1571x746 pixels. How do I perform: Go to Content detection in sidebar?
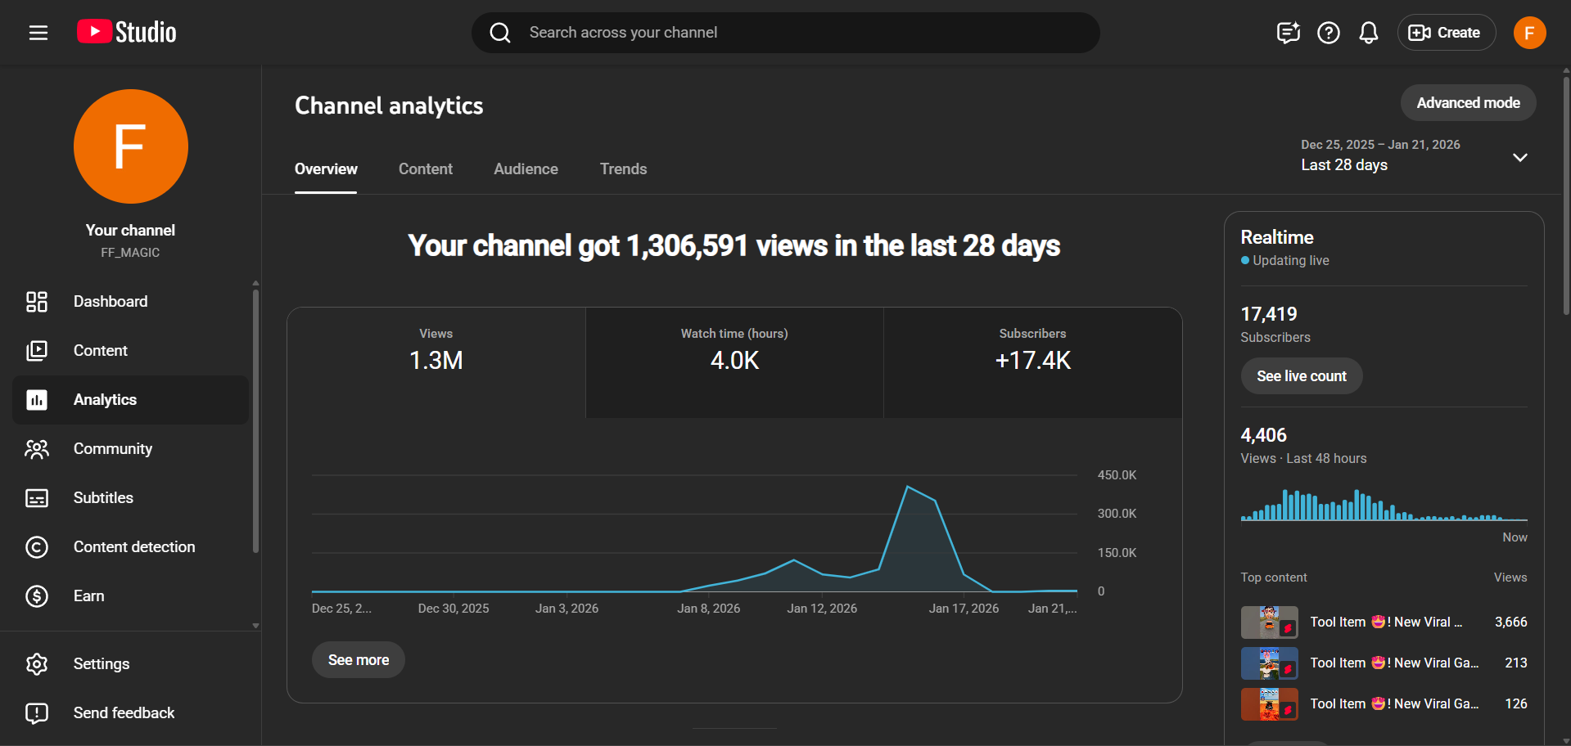134,547
